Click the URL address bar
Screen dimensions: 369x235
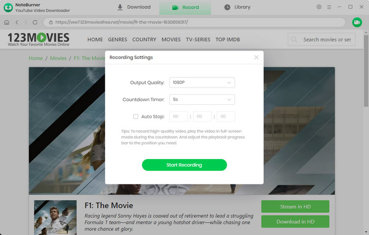(194, 22)
